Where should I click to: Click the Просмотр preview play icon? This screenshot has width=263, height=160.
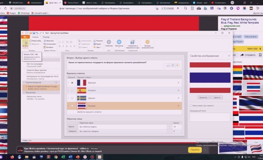pyautogui.click(x=119, y=42)
